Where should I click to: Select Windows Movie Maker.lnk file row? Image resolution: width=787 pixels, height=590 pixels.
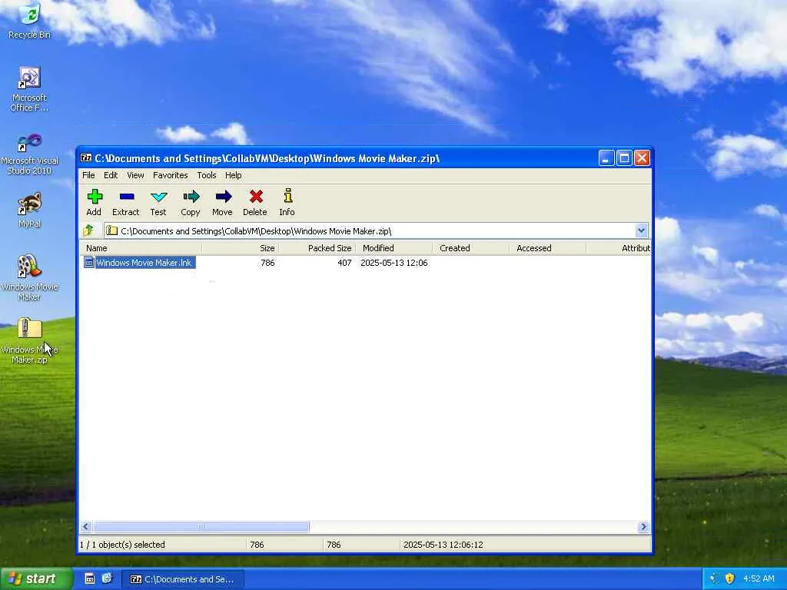pyautogui.click(x=366, y=263)
